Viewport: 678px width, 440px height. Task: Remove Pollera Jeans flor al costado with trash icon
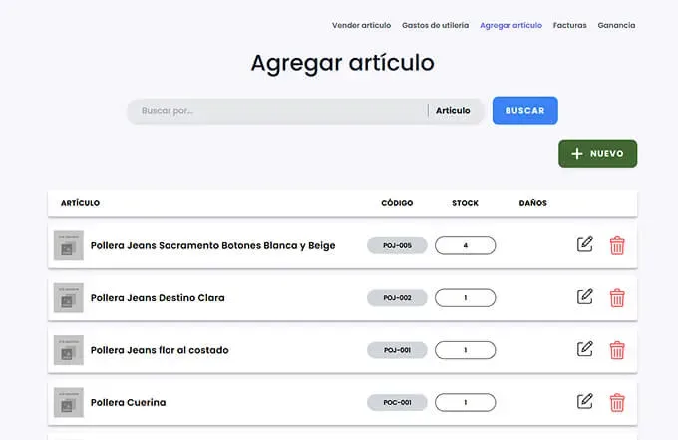(617, 350)
